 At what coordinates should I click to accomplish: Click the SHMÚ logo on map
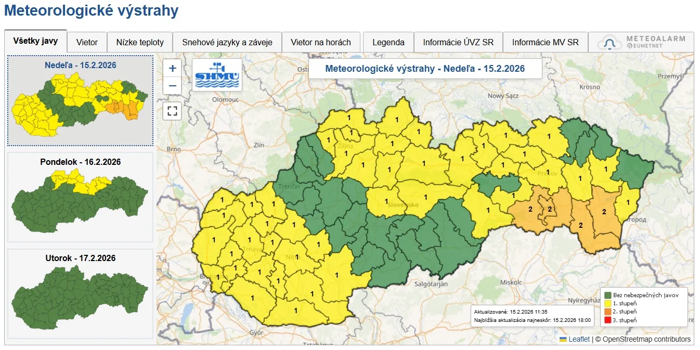coord(217,75)
